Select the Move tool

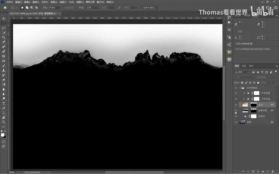coord(4,18)
